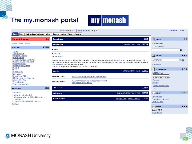Move the Quick links panel up

(44, 47)
